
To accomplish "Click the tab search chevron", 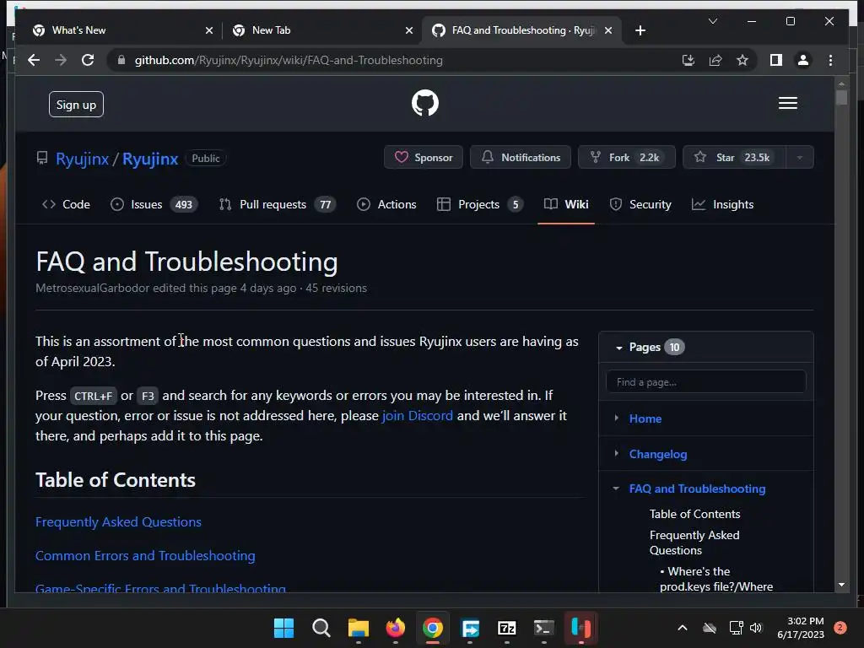I will (712, 21).
